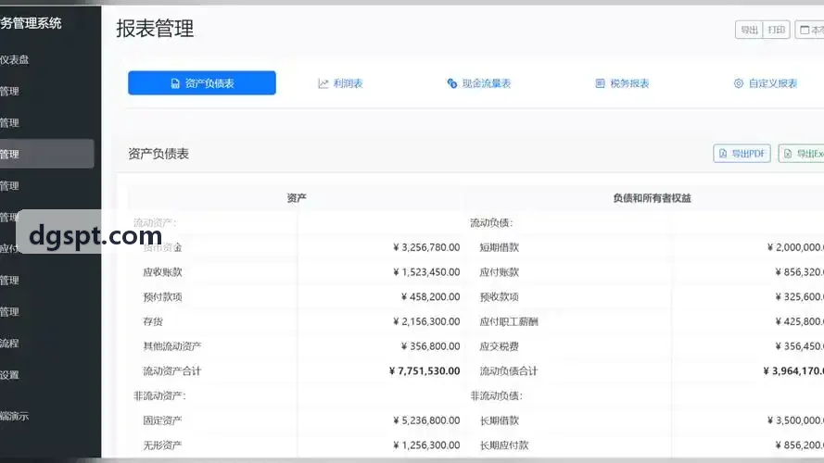Click the 负债和所有者权益 column header
Image resolution: width=824 pixels, height=463 pixels.
(652, 198)
